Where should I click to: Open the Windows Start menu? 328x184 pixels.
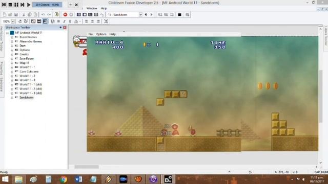[x=5, y=179]
